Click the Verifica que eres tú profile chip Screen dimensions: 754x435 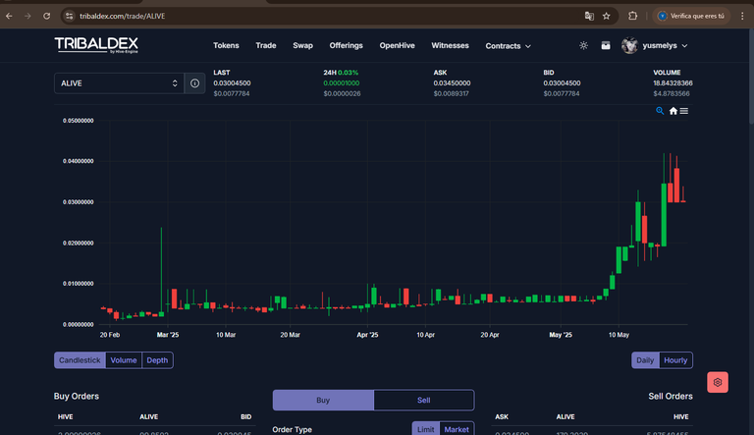tap(691, 16)
